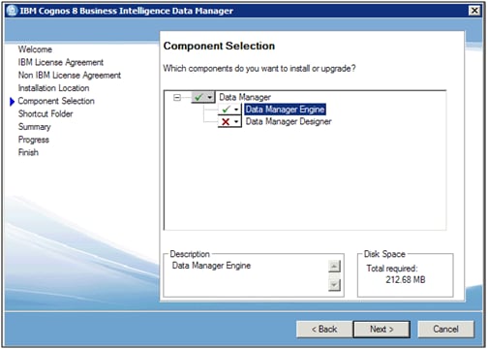Collapse the Data Manager tree node

[x=177, y=97]
